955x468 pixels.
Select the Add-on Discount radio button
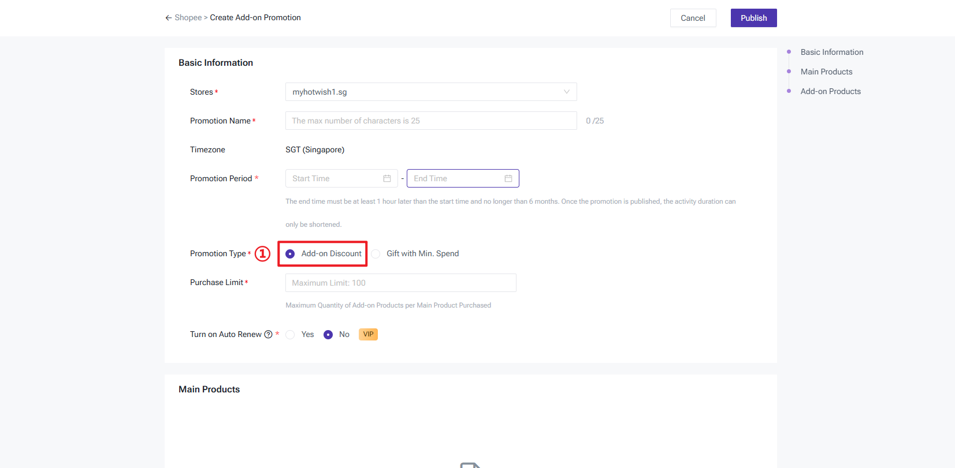(291, 254)
